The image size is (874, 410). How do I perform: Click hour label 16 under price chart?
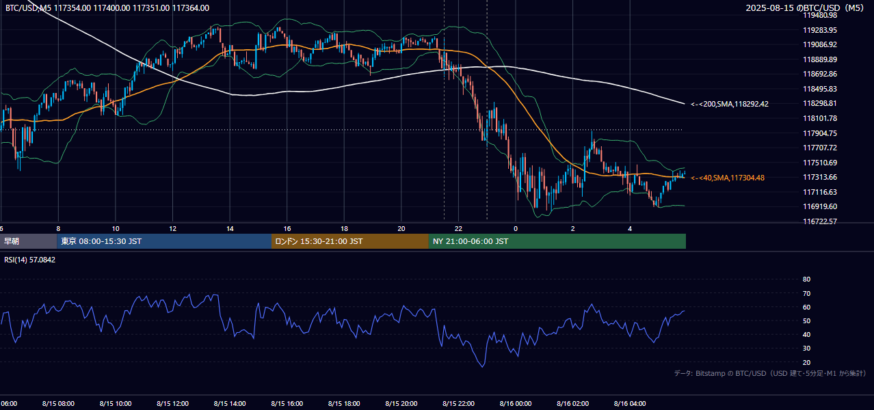287,229
